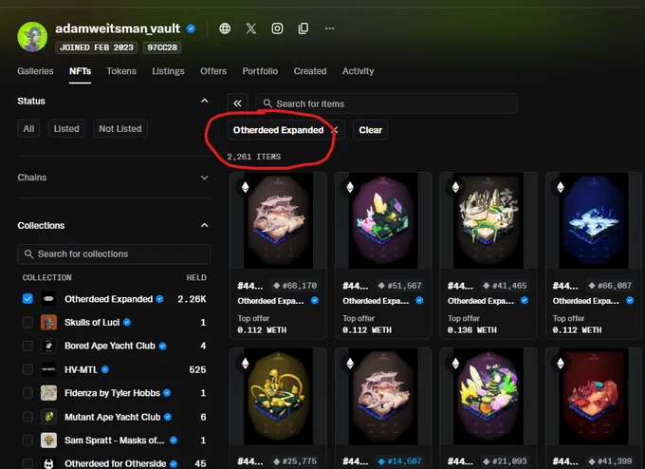Select the NFTs tab
The image size is (645, 469).
[x=81, y=71]
